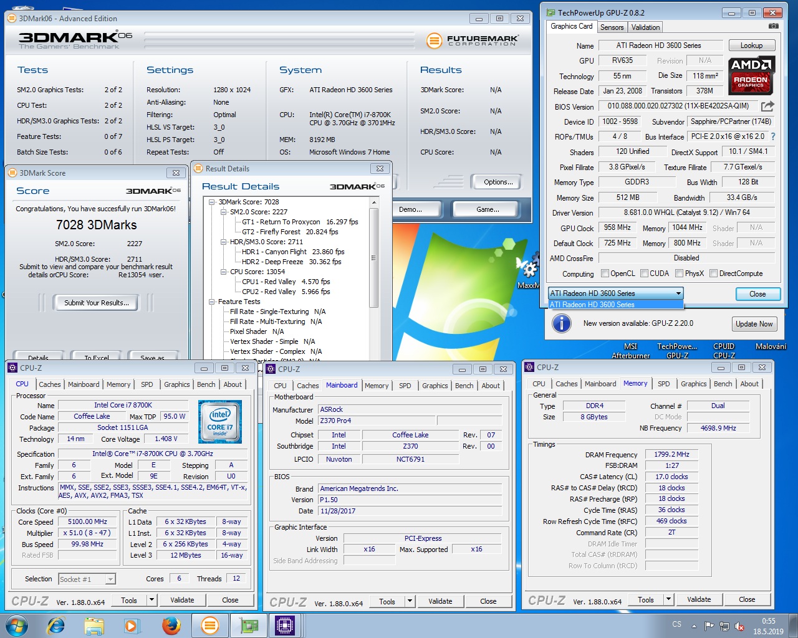Open Malování desktop shortcut
The width and height of the screenshot is (798, 638).
(x=771, y=346)
